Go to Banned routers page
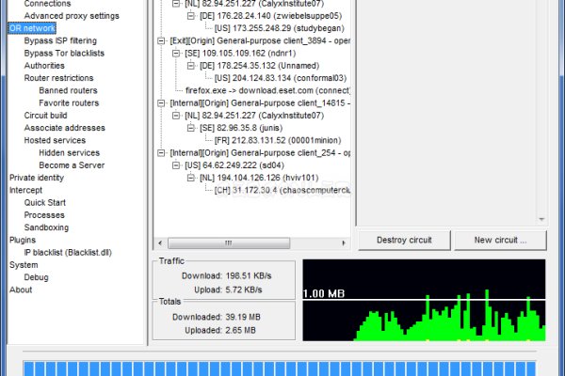 click(69, 90)
